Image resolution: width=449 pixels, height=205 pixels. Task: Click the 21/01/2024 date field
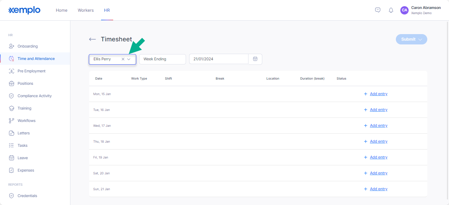pyautogui.click(x=219, y=59)
